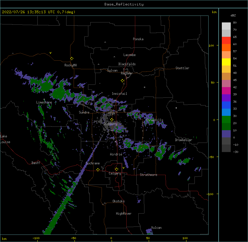Select the Sylvan label
The width and height of the screenshot is (248, 242).
click(x=112, y=70)
